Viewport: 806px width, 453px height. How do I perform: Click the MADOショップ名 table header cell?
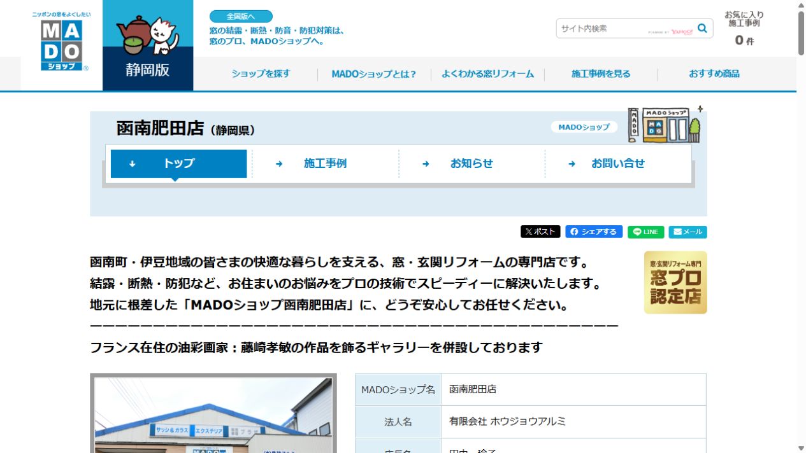click(398, 389)
